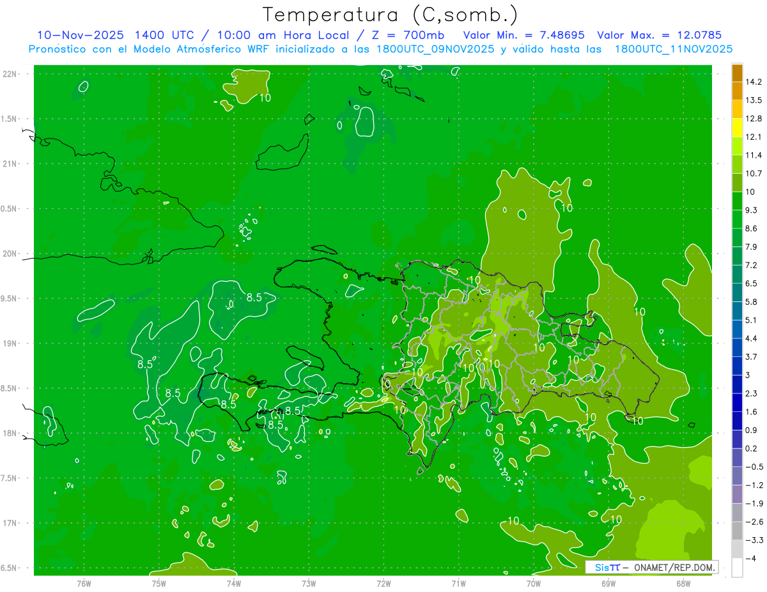Click the '2.3' colorbar label
Viewport: 767px width, 592px height.
751,393
